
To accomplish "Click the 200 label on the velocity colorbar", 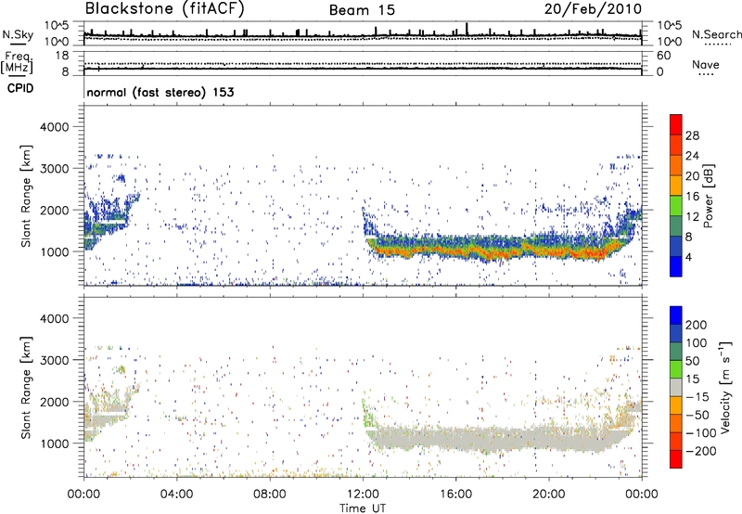I will 697,325.
